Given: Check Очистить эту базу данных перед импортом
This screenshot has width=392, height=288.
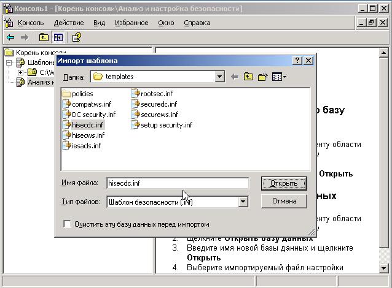Looking at the screenshot, I should coord(67,224).
